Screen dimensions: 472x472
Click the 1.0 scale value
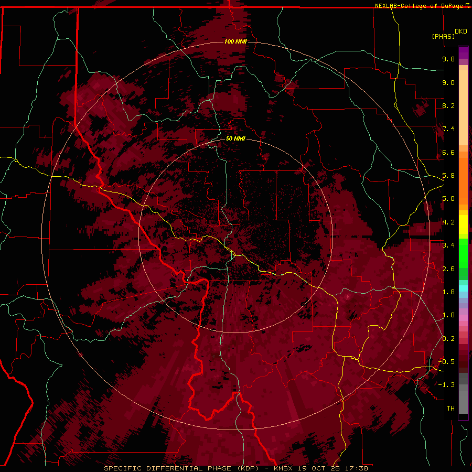coord(448,315)
